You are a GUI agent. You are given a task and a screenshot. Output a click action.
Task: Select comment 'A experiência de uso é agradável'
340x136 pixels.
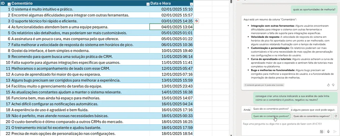(x=80, y=110)
